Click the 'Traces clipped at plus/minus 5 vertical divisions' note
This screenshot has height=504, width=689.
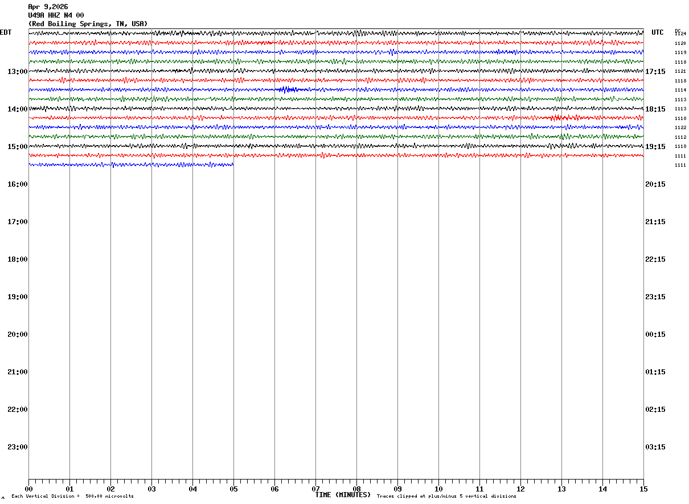pos(446,497)
